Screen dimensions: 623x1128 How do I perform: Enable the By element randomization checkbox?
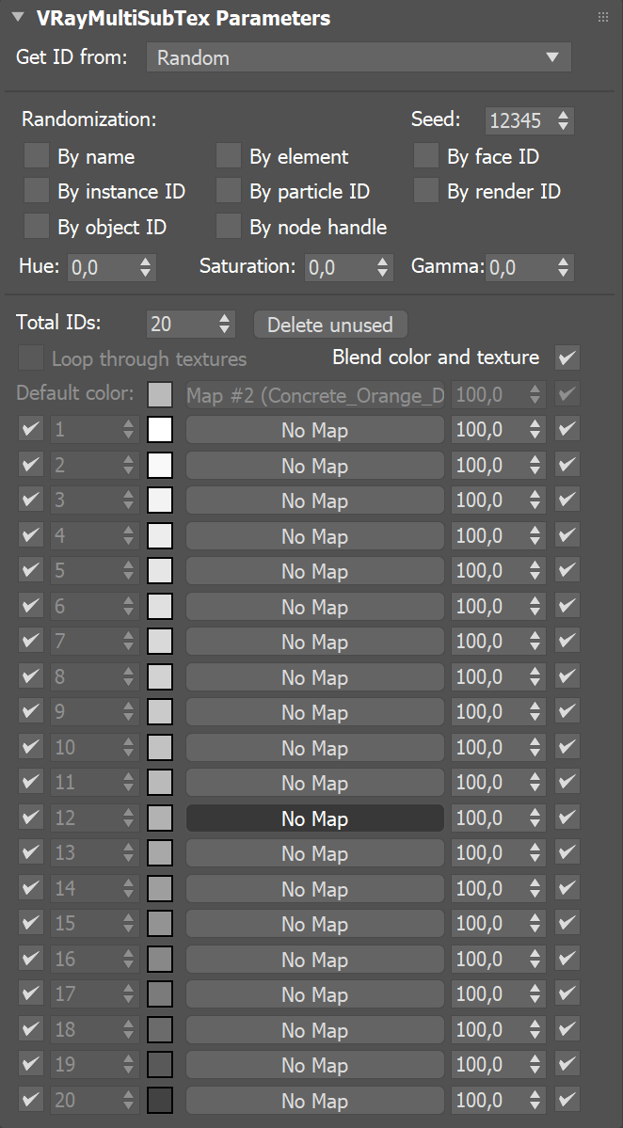[x=229, y=156]
